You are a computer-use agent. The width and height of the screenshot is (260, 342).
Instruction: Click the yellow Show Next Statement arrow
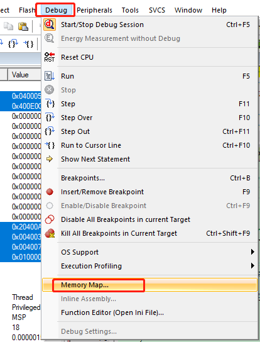50,159
